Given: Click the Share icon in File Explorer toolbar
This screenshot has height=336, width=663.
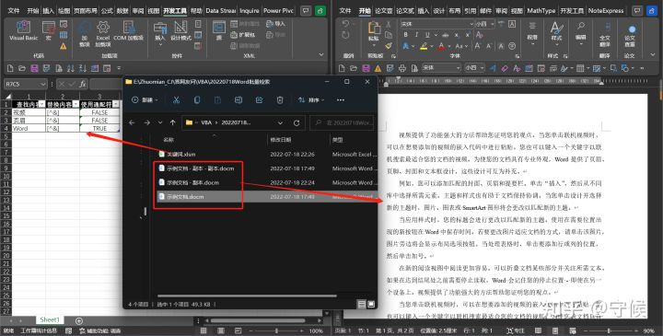Looking at the screenshot, I should 259,100.
